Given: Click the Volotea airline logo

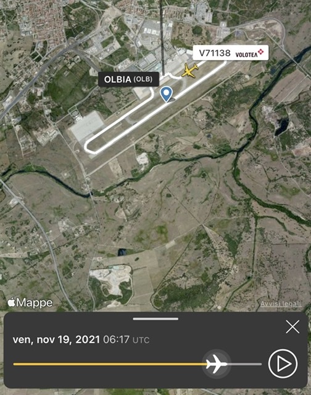Looking at the screenshot, I should coord(249,54).
